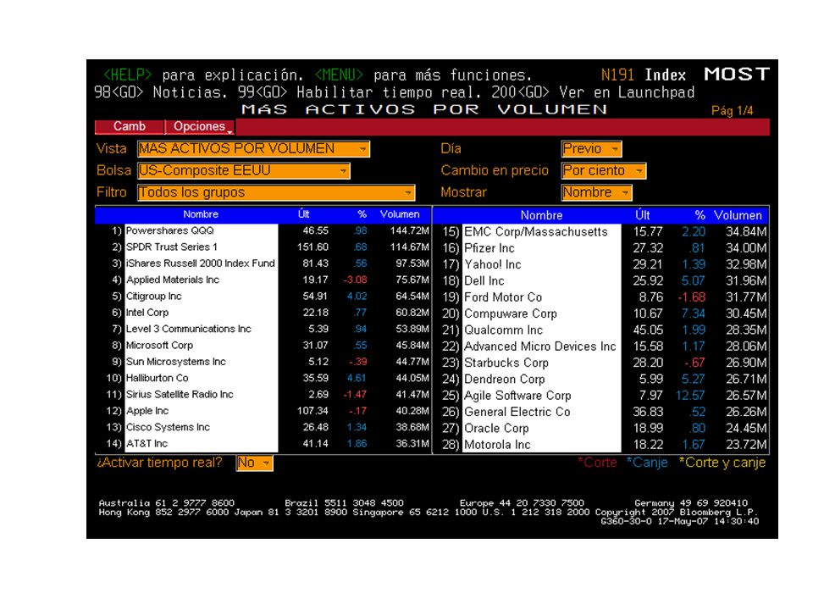
Task: Click the green MENU key label
Action: coord(339,75)
